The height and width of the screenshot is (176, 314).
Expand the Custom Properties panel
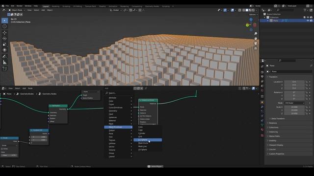coord(277,154)
